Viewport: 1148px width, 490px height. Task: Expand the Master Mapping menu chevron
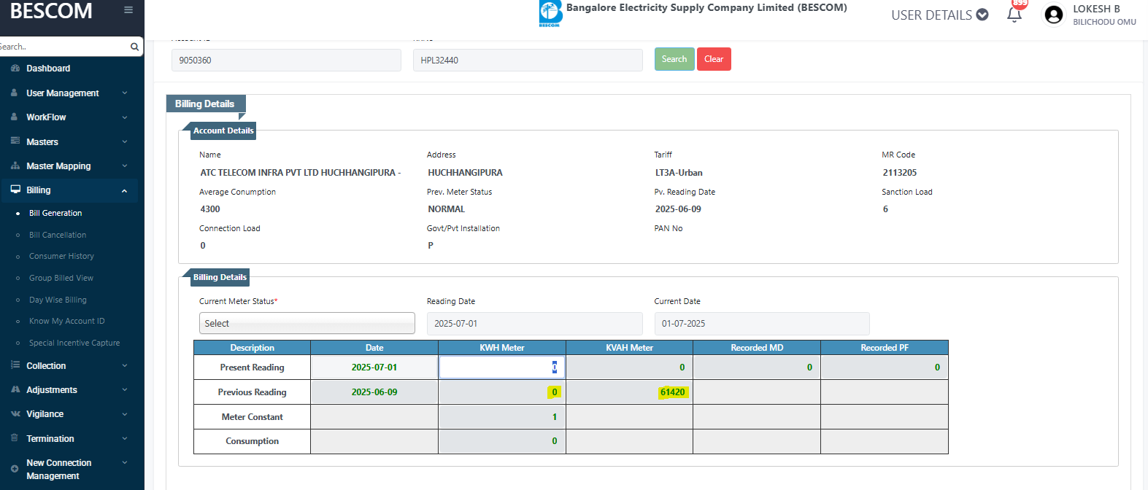pyautogui.click(x=125, y=166)
